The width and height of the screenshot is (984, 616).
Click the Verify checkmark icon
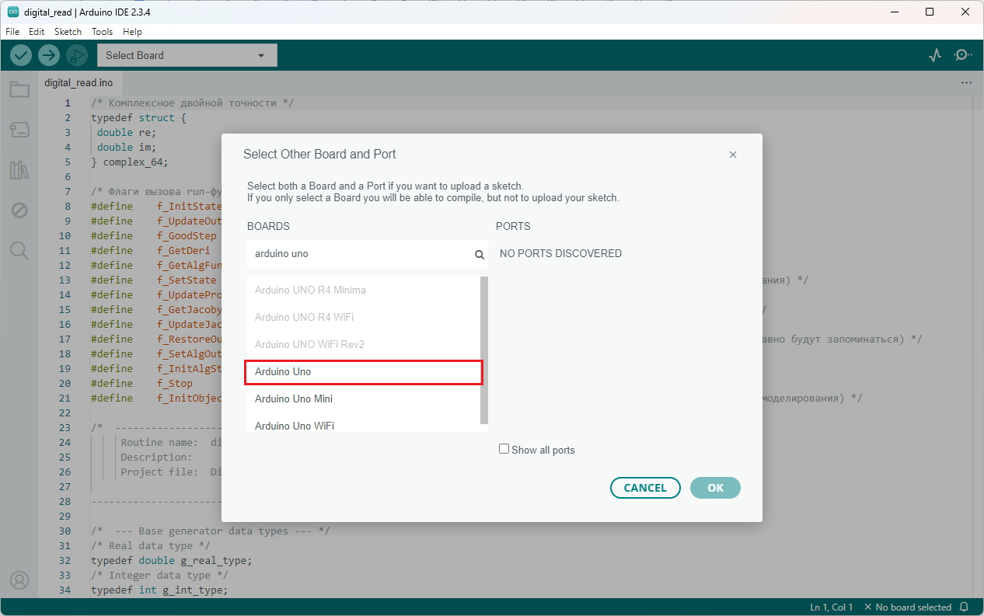[x=21, y=55]
